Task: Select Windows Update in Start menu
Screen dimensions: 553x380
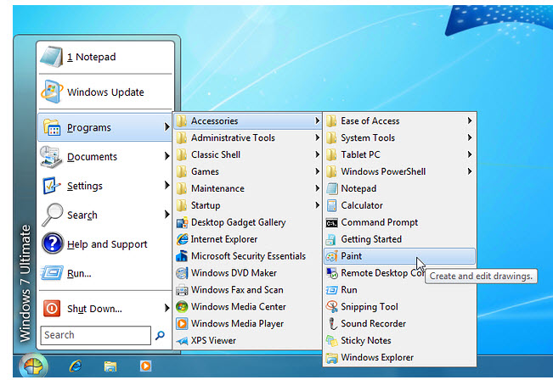Action: (104, 92)
